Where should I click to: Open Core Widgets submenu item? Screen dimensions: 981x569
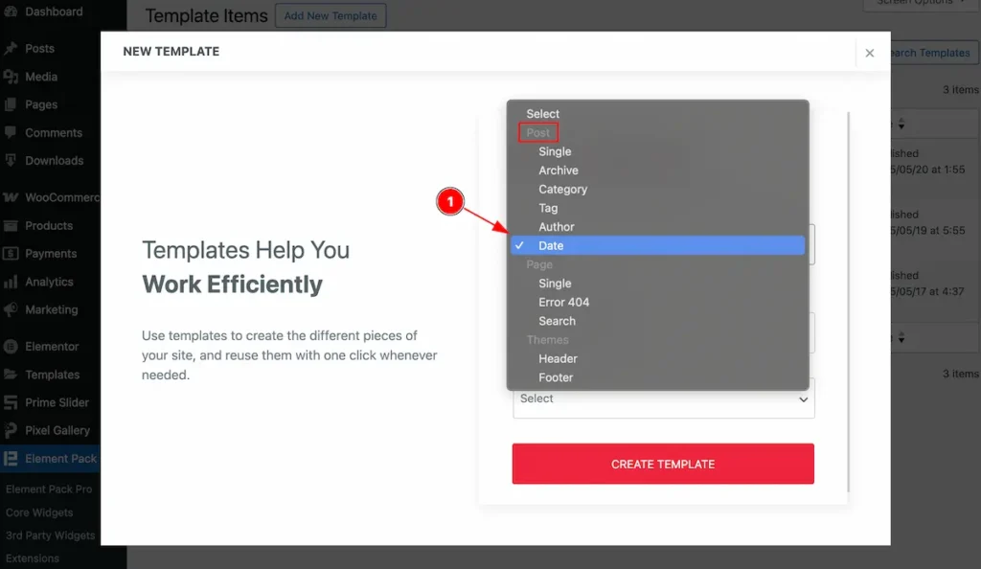38,512
